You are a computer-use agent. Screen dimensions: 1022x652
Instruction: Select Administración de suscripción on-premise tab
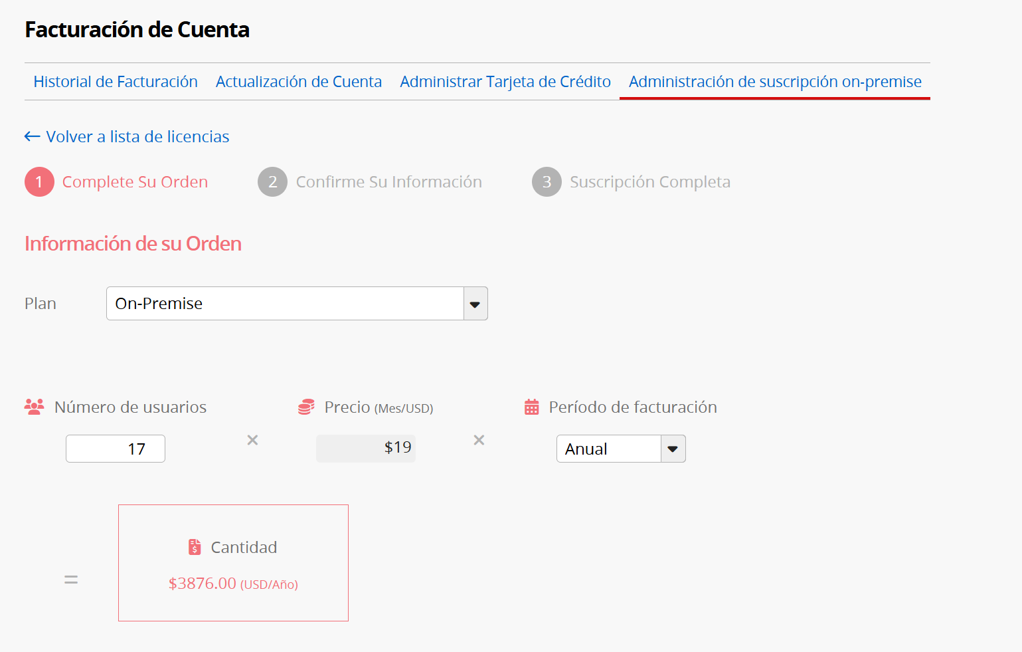775,82
